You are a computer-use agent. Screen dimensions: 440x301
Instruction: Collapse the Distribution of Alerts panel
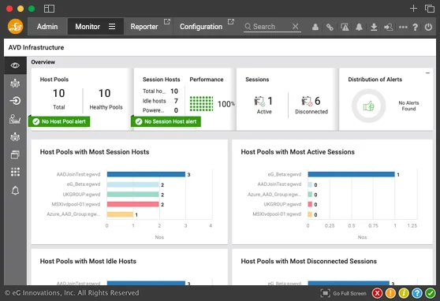point(427,73)
